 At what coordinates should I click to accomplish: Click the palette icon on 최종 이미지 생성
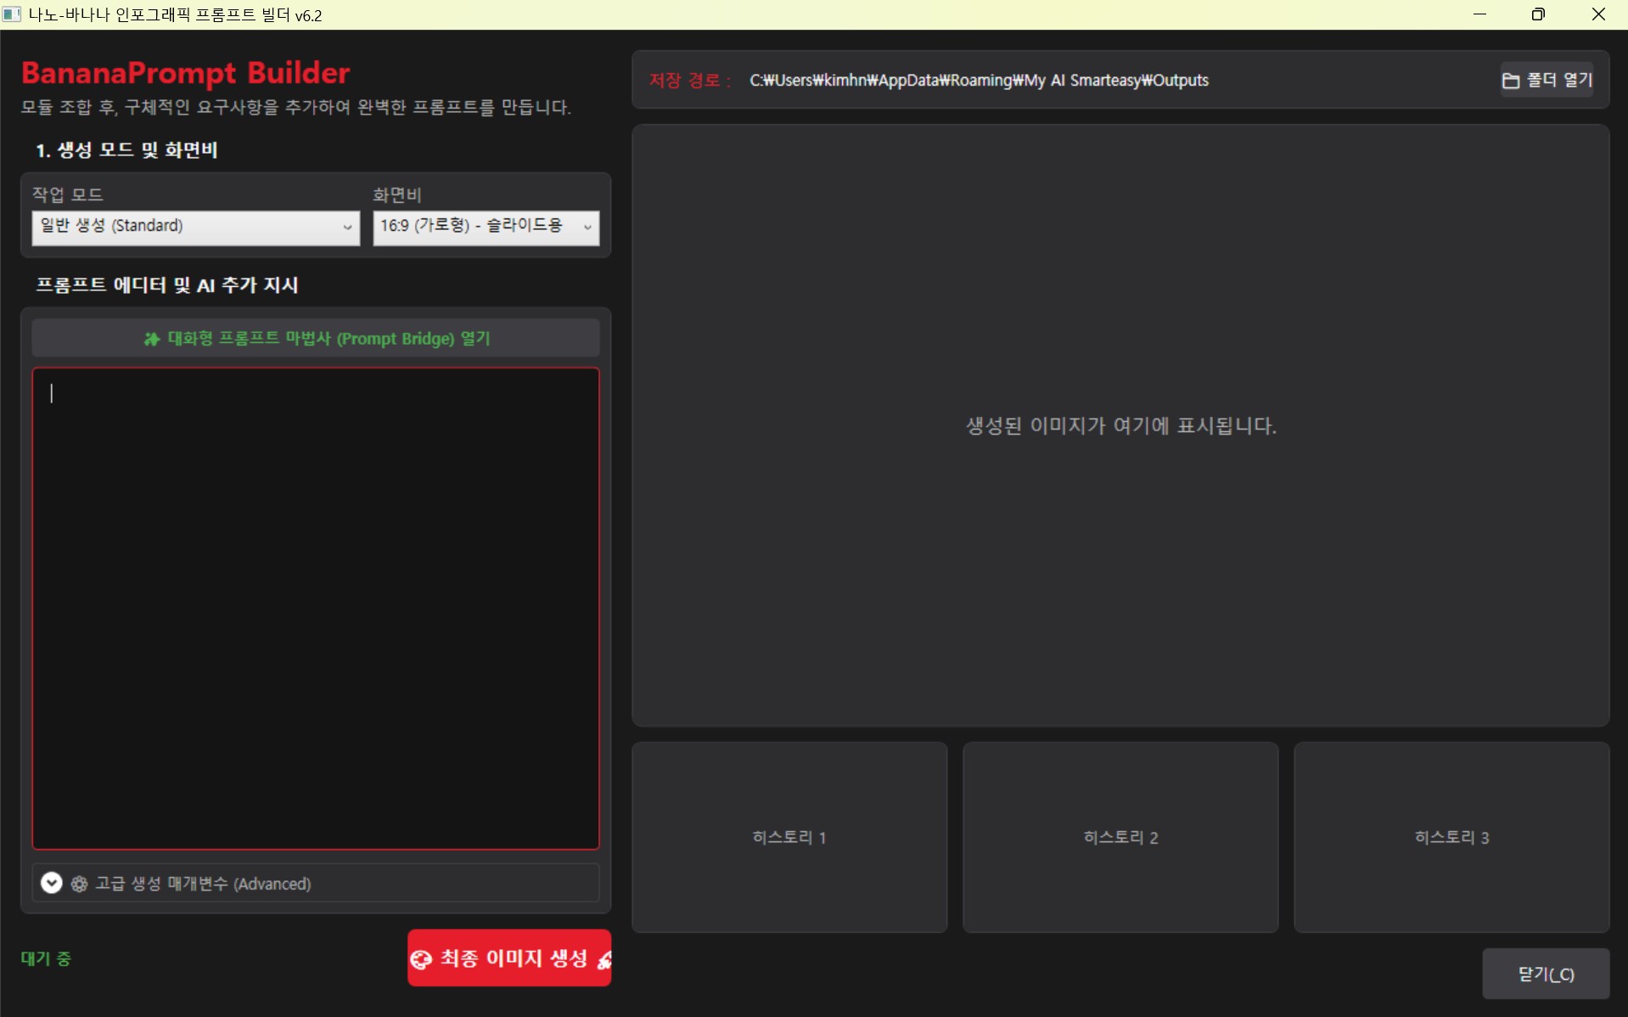(421, 959)
